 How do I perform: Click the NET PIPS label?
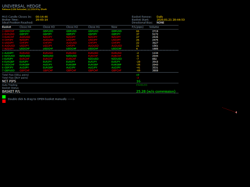(9, 81)
